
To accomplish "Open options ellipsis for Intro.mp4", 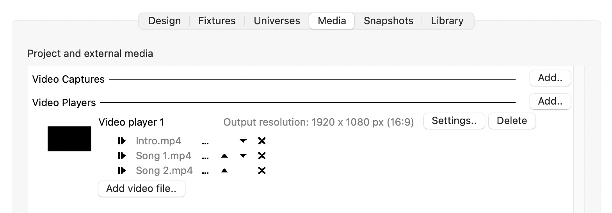I will point(205,143).
